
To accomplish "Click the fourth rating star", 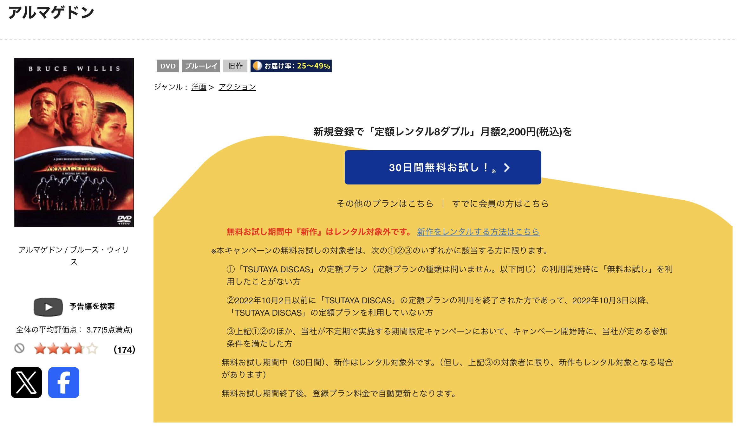I will (78, 349).
